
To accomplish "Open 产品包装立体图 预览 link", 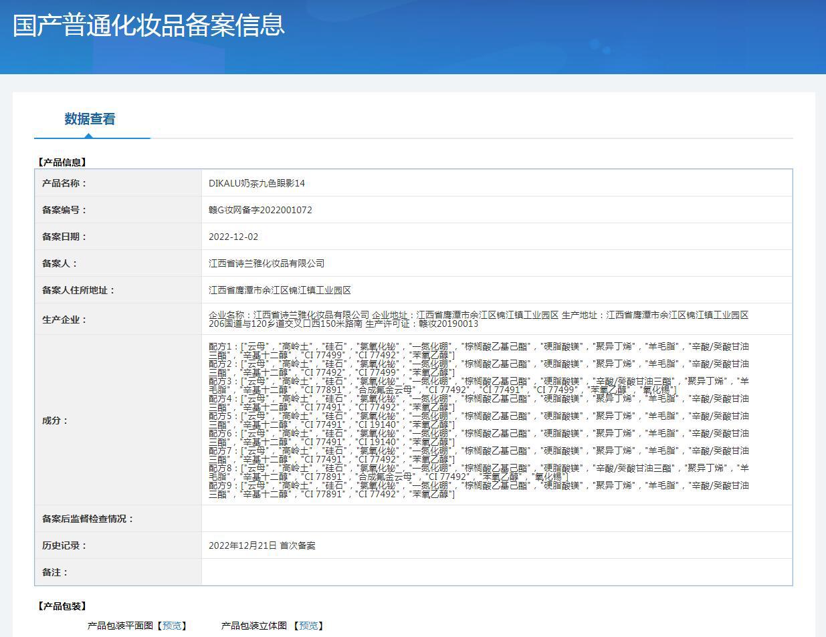I will coord(308,626).
